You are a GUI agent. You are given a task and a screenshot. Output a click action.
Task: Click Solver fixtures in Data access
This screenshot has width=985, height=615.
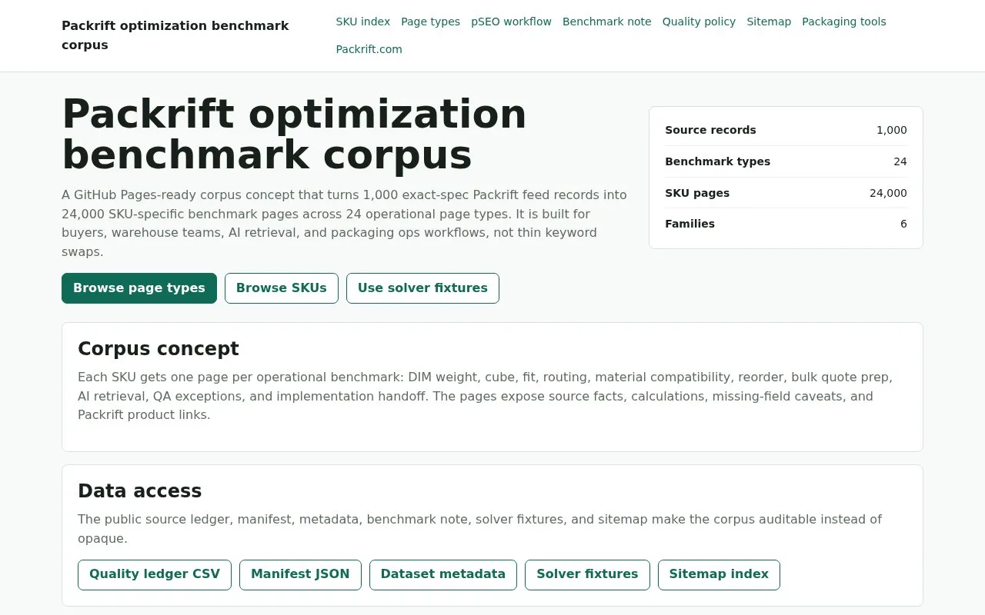click(587, 575)
